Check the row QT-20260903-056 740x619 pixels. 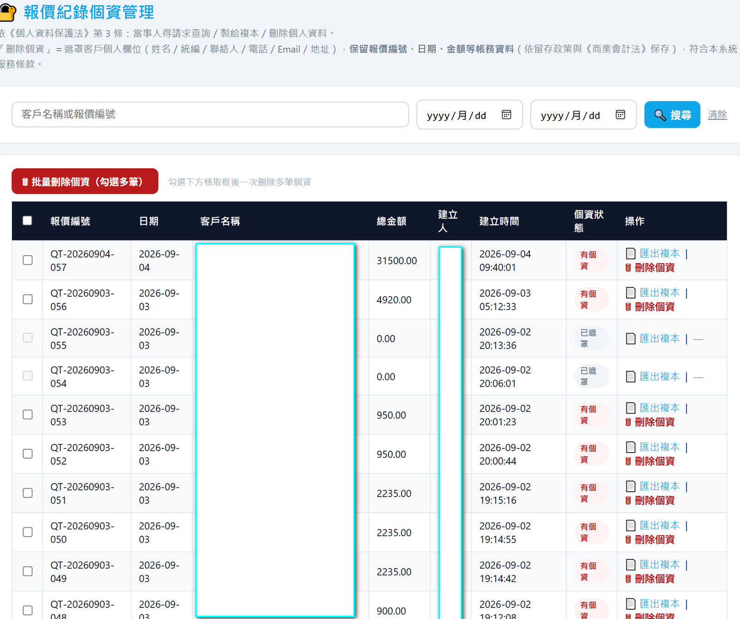tap(28, 300)
